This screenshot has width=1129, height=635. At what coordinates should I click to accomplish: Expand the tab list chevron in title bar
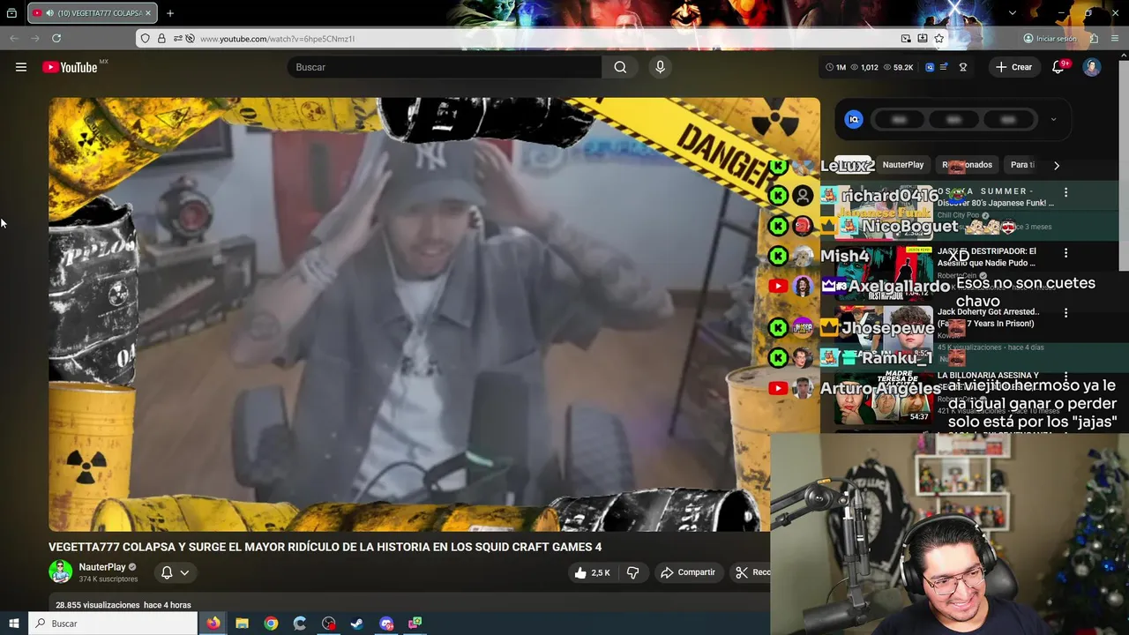point(1012,13)
